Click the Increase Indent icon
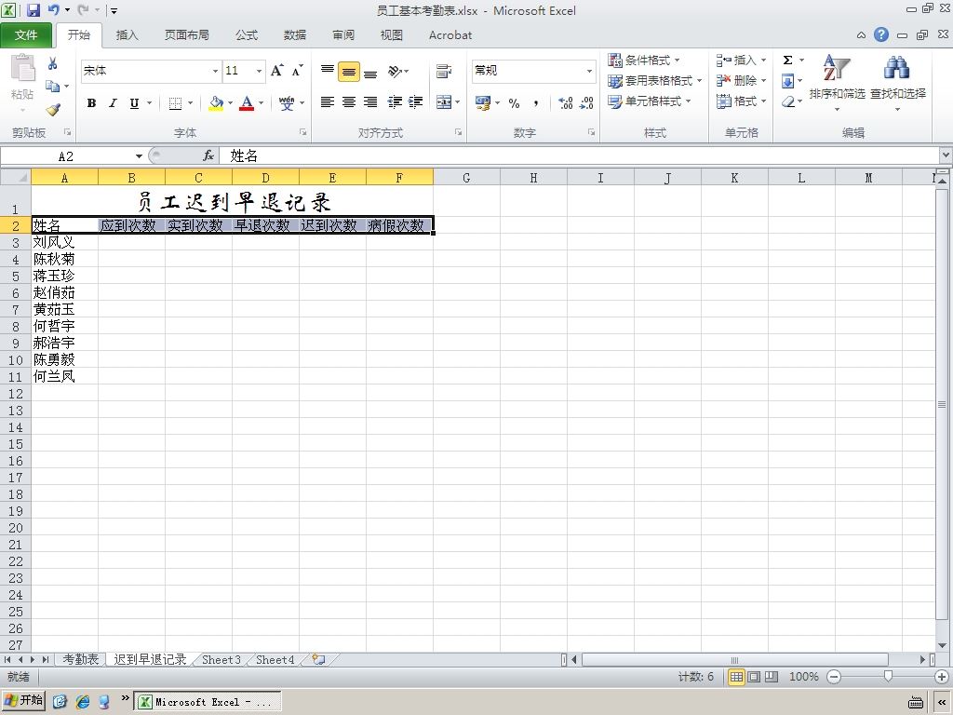 416,102
